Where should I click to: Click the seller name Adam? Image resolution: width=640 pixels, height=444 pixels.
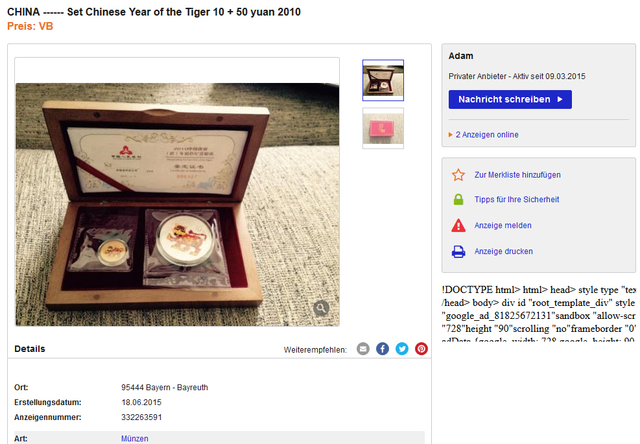[461, 56]
